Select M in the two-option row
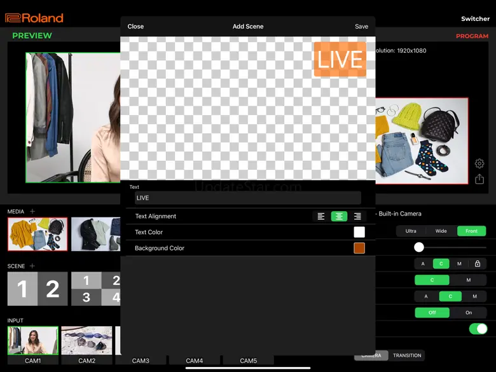The image size is (496, 372). (469, 280)
